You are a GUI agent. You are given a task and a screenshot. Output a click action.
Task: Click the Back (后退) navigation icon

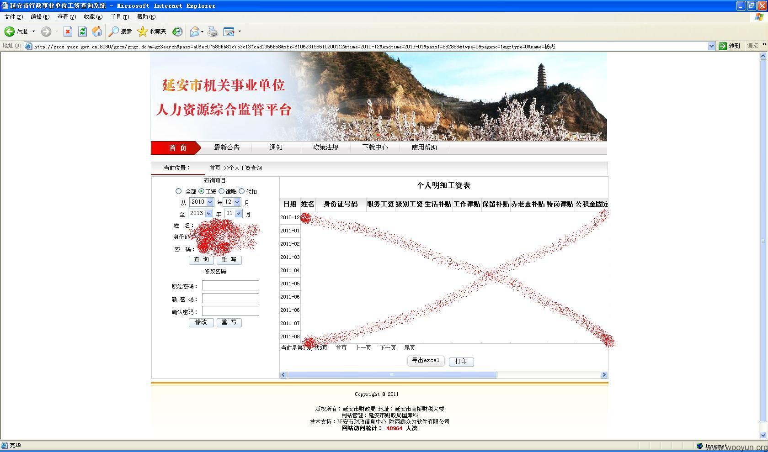[9, 31]
